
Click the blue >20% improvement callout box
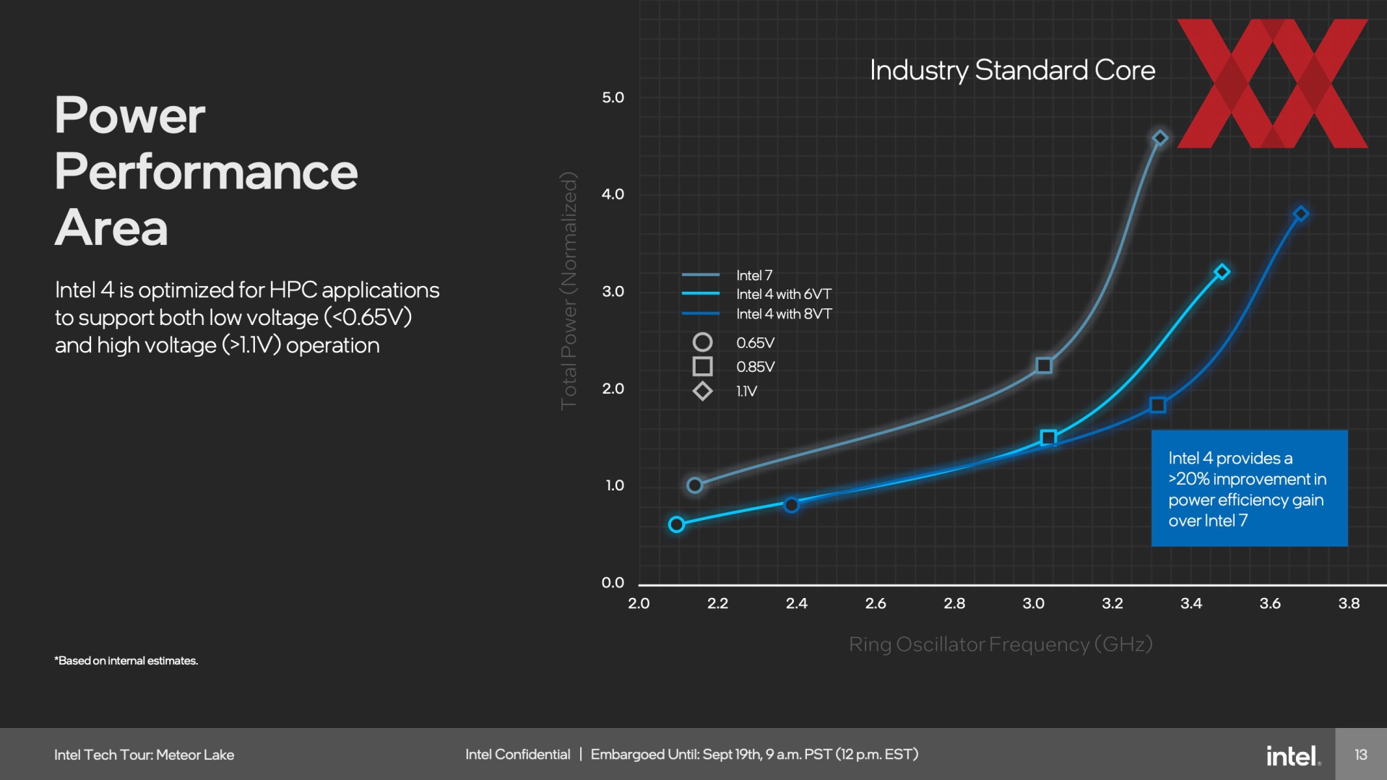(1249, 488)
